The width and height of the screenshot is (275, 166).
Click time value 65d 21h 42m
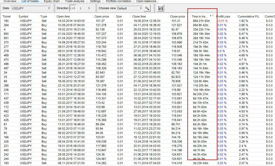point(201,21)
